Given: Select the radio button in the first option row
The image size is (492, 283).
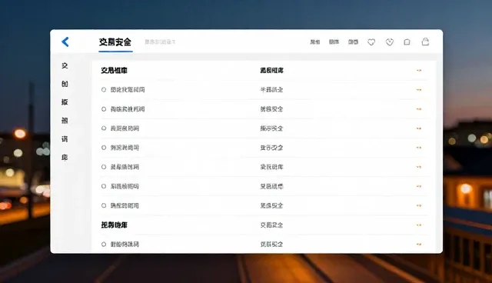Looking at the screenshot, I should pyautogui.click(x=104, y=90).
